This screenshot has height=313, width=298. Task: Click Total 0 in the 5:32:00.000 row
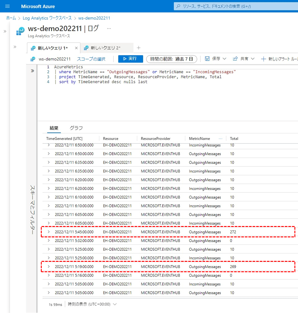(231, 241)
